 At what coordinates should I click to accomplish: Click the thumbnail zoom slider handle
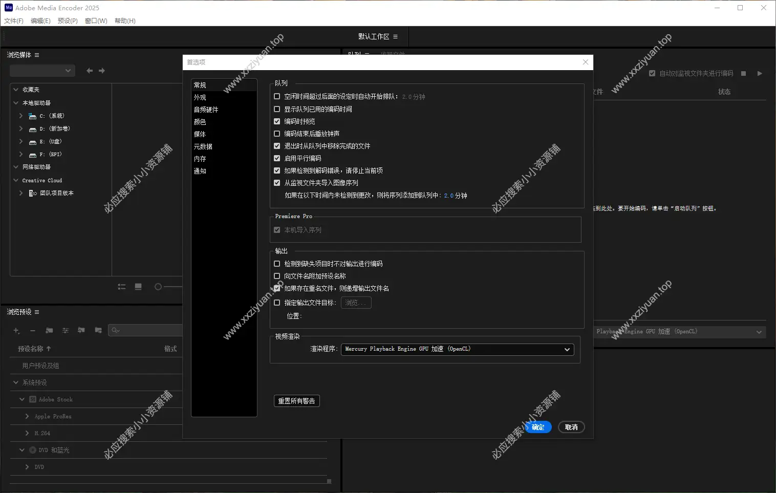(158, 287)
